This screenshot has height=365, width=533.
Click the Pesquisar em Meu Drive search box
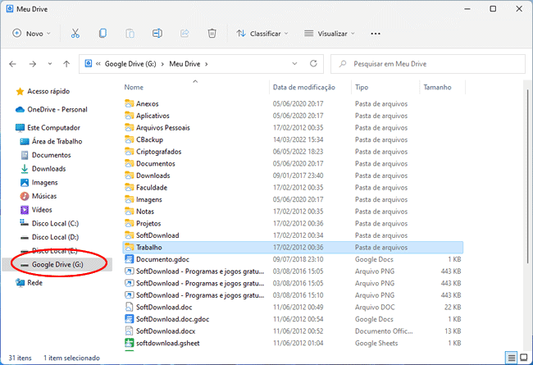coord(426,63)
